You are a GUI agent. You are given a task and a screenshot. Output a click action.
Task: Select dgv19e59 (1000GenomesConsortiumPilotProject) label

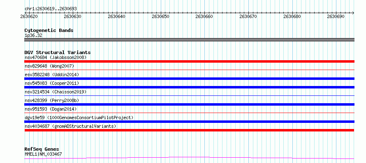(x=79, y=118)
